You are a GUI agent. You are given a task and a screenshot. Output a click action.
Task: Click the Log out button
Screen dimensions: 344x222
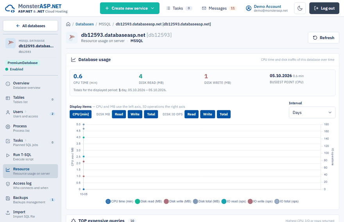pyautogui.click(x=324, y=8)
